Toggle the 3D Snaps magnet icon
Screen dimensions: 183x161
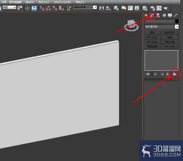point(42,8)
